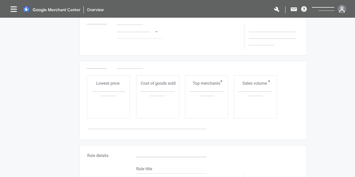Click the Google Merchant Center logo icon
The image size is (355, 177).
tap(26, 9)
